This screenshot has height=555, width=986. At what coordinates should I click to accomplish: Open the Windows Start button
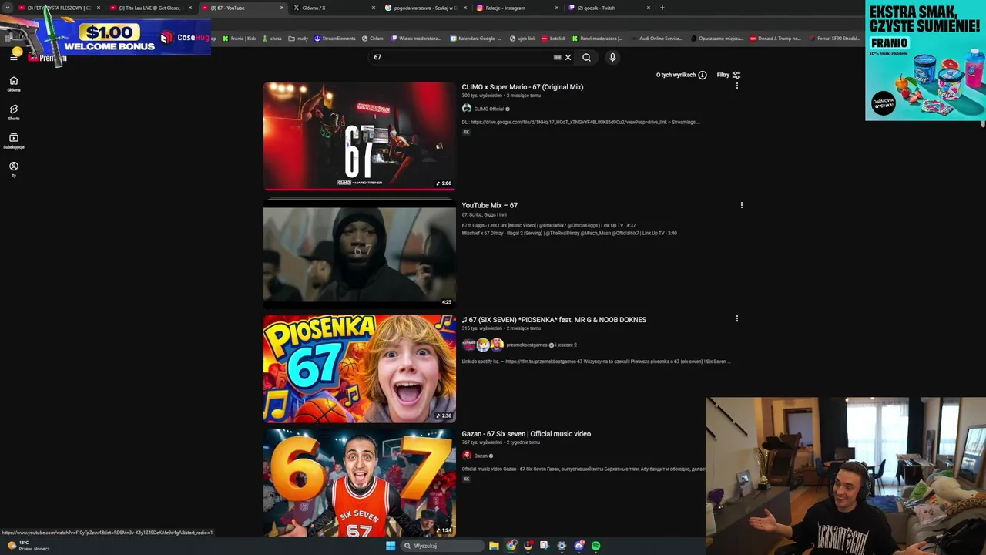tap(391, 546)
